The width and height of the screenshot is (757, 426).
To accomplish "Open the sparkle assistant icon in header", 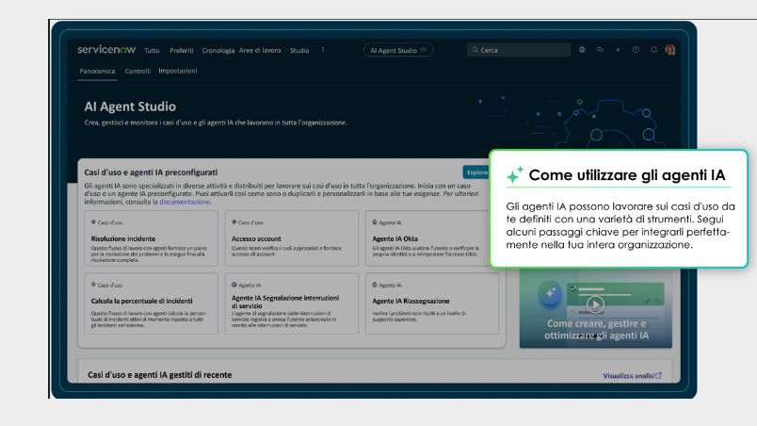I will tap(618, 49).
